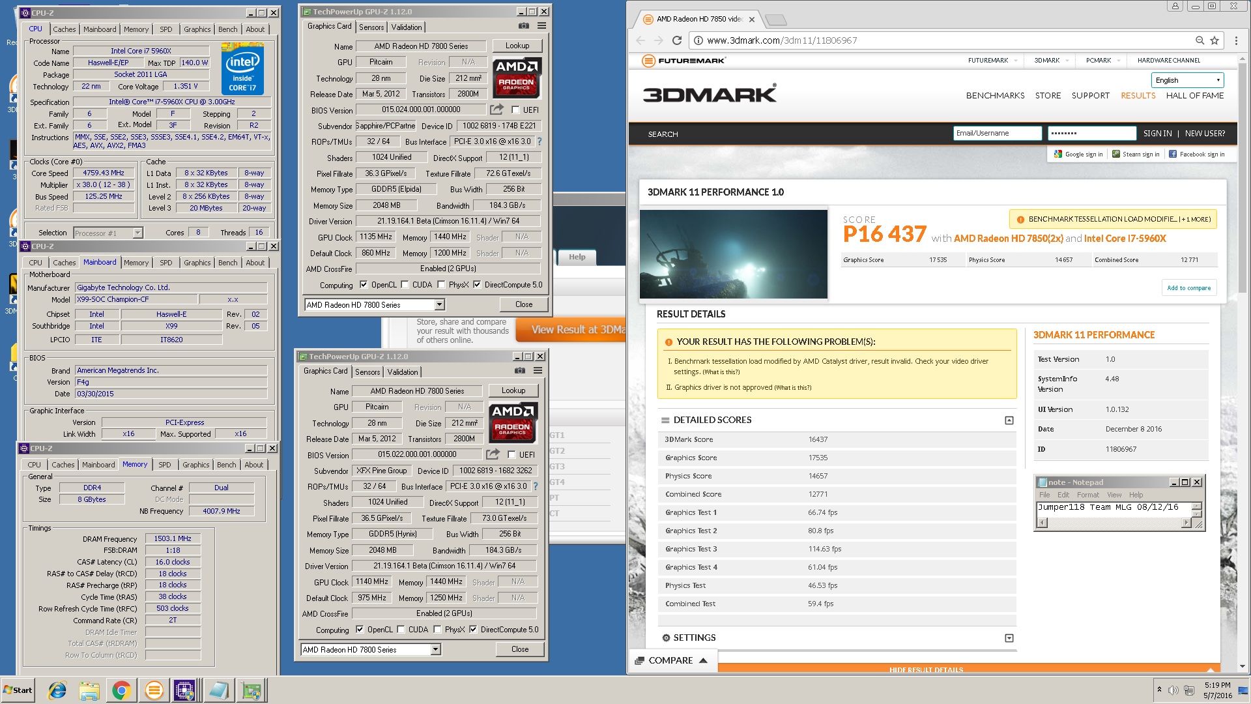
Task: Click the benchmark result thumbnail image
Action: point(734,254)
